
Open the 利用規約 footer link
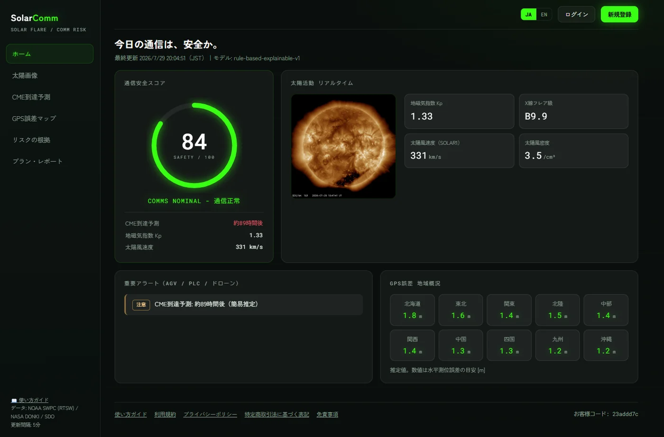coord(165,414)
